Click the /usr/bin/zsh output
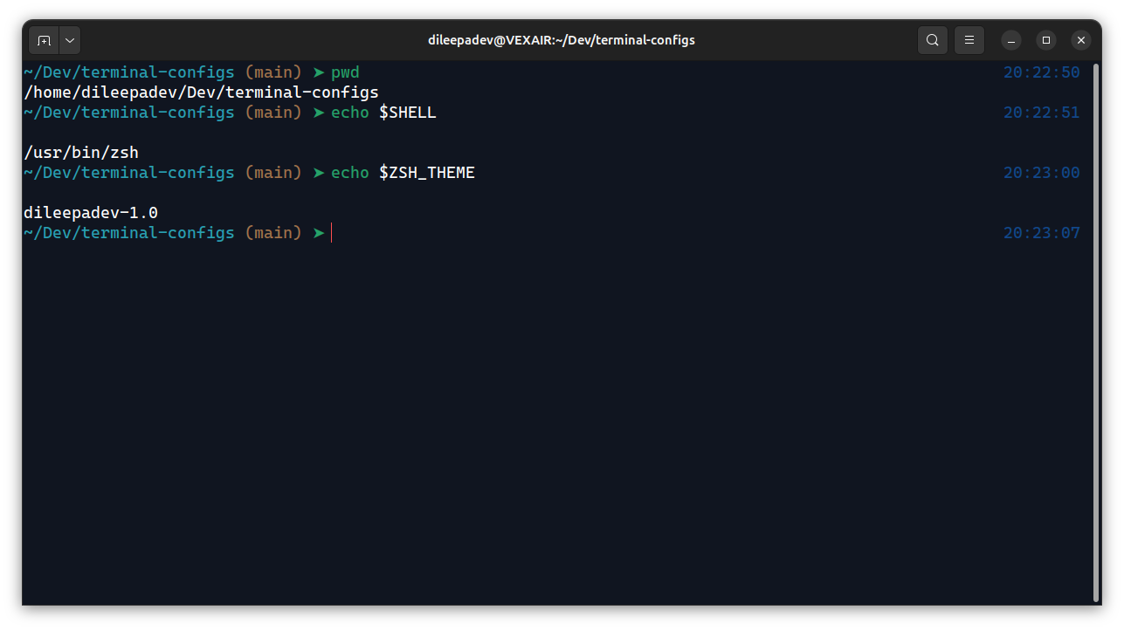This screenshot has width=1124, height=630. [81, 153]
